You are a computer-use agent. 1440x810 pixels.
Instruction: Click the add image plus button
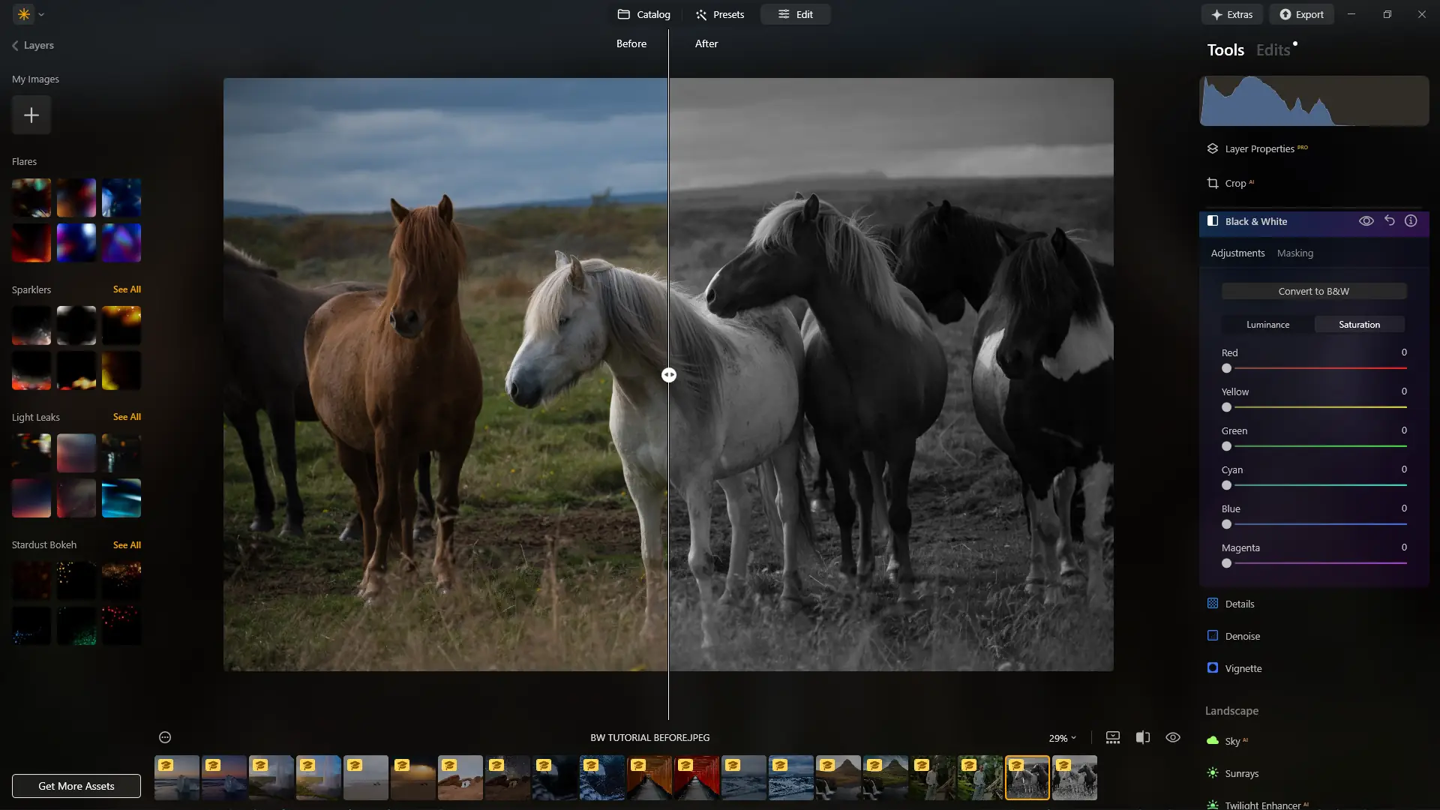click(x=31, y=115)
